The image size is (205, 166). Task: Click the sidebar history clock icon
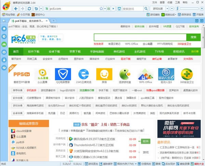[x=4, y=36]
